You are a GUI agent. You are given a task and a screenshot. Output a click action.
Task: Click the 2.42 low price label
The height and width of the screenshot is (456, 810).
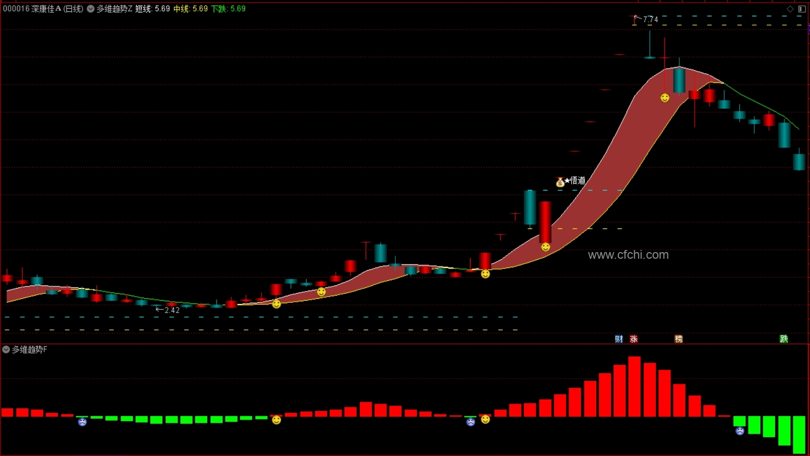click(172, 310)
